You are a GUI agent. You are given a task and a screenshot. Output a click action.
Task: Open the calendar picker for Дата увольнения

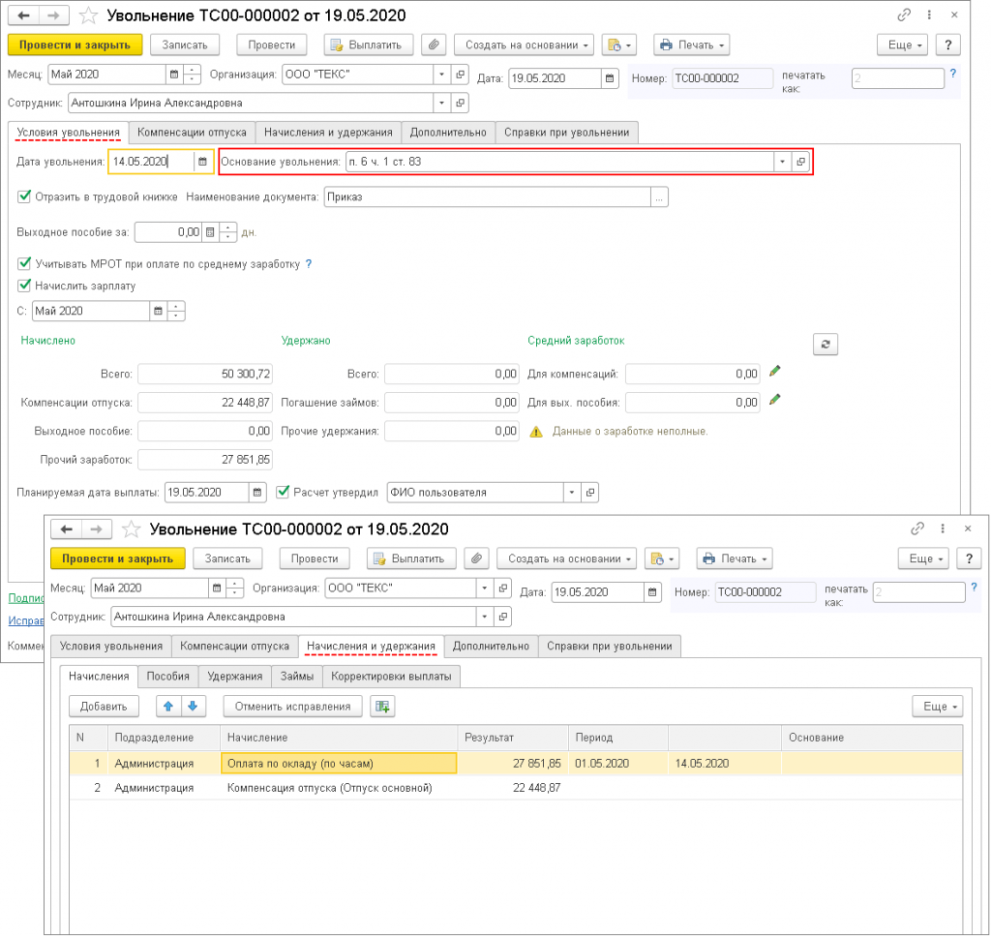click(202, 162)
